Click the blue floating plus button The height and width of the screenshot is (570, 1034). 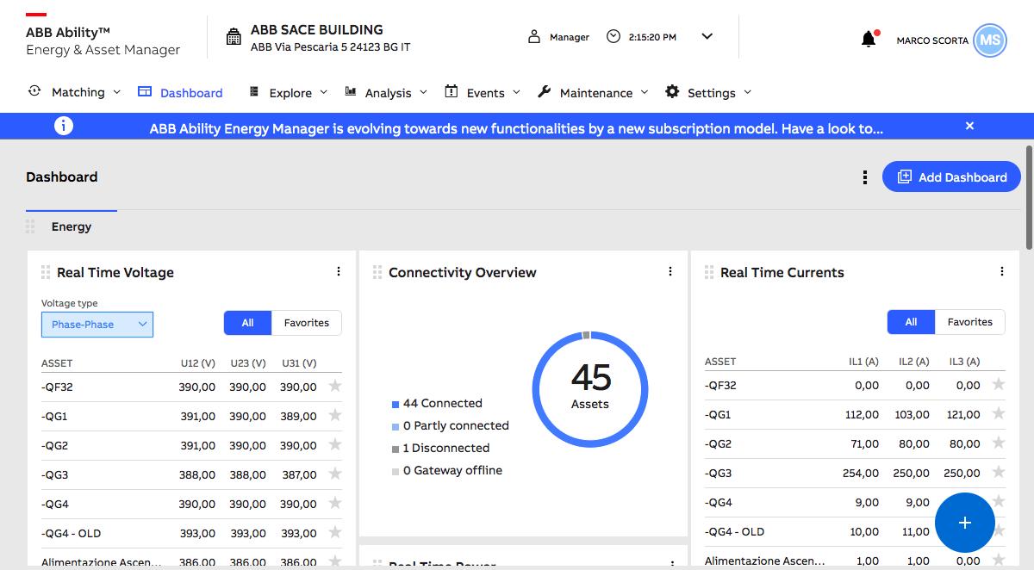pyautogui.click(x=964, y=523)
